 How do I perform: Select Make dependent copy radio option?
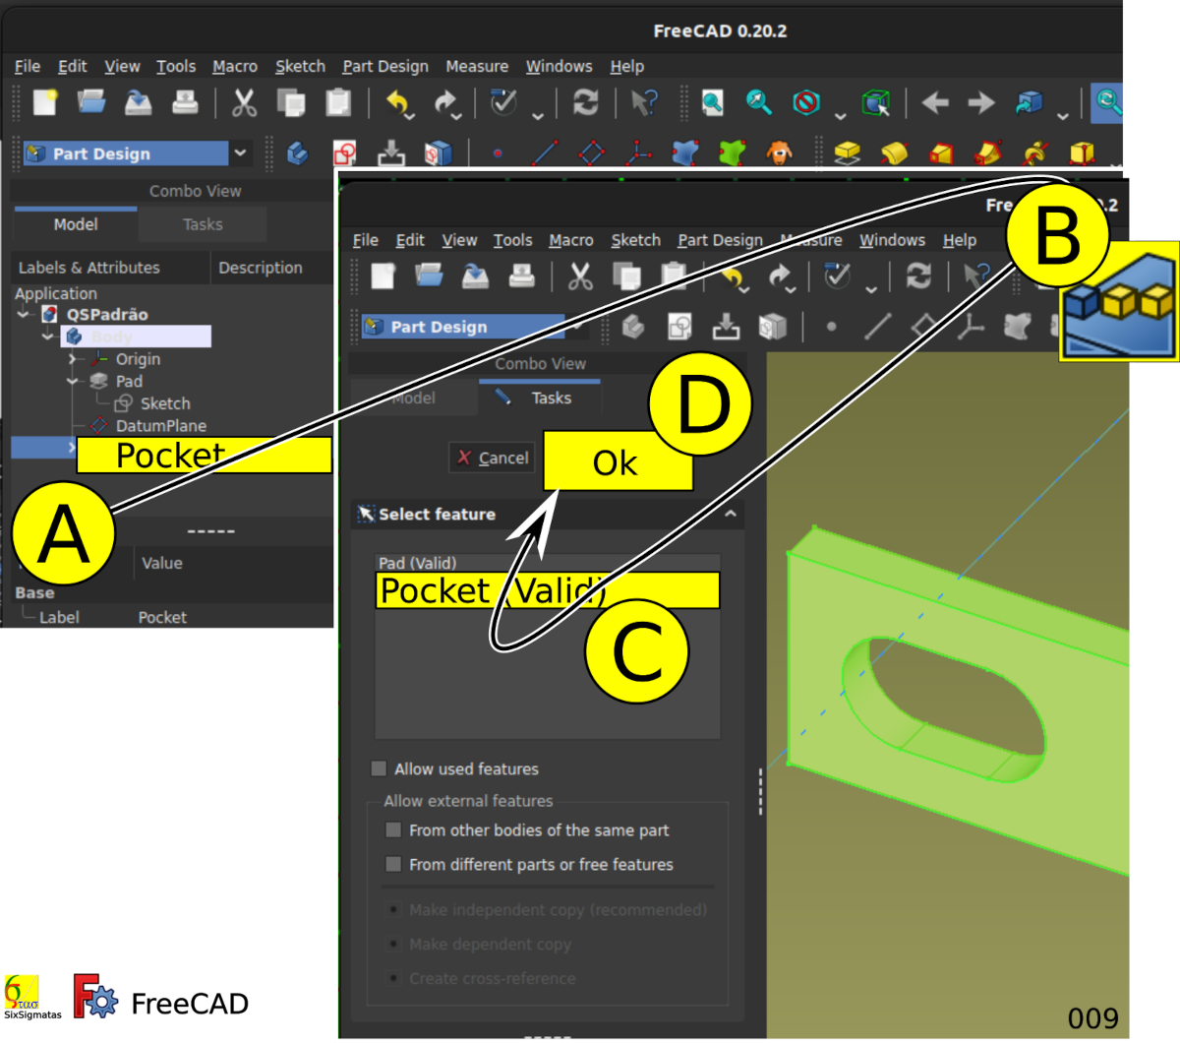pos(393,945)
